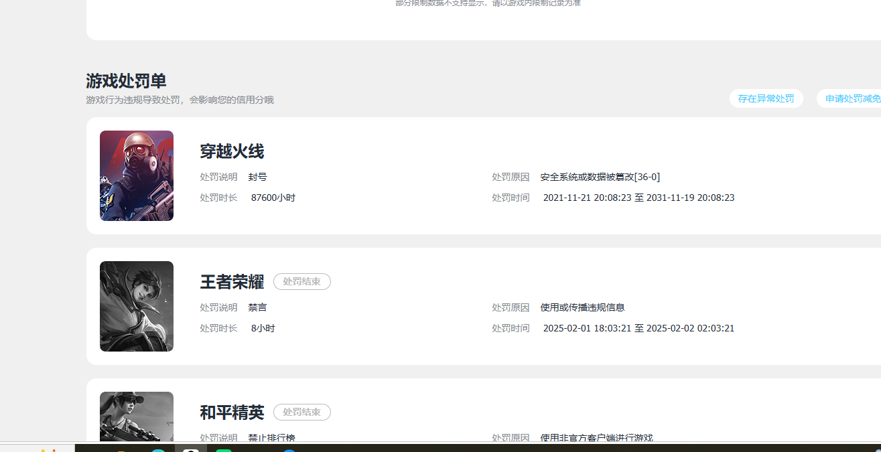
Task: Select the 王者荣耀 game title
Action: (x=232, y=282)
